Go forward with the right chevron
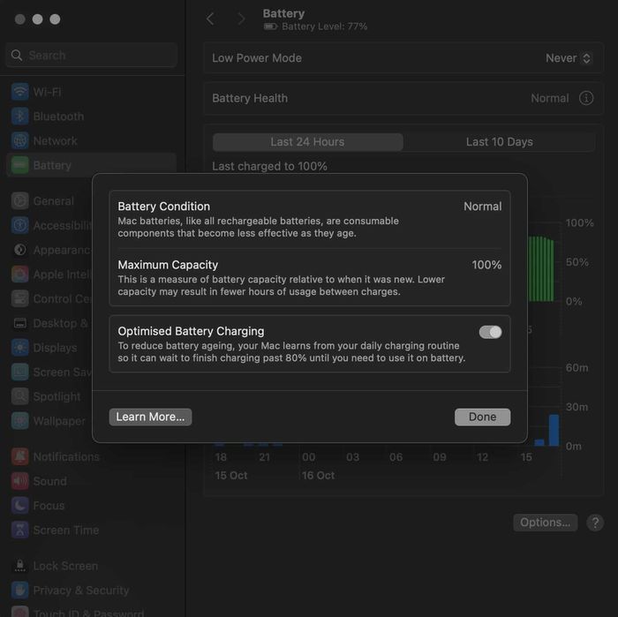Screen dimensions: 618x617 pyautogui.click(x=241, y=19)
